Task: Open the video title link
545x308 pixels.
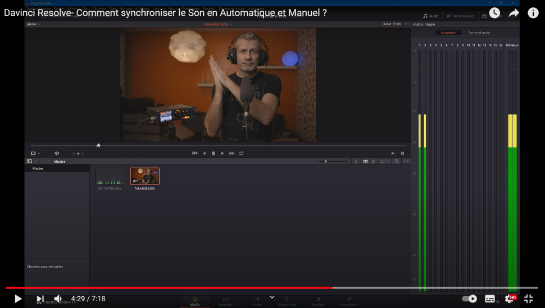Action: coord(165,13)
